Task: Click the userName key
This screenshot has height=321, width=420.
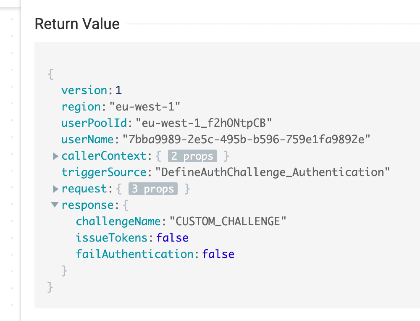Action: 88,139
